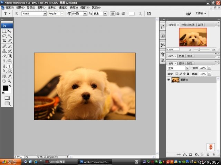Select the Eyedropper tool
The image size is (221, 165).
pos(9,76)
